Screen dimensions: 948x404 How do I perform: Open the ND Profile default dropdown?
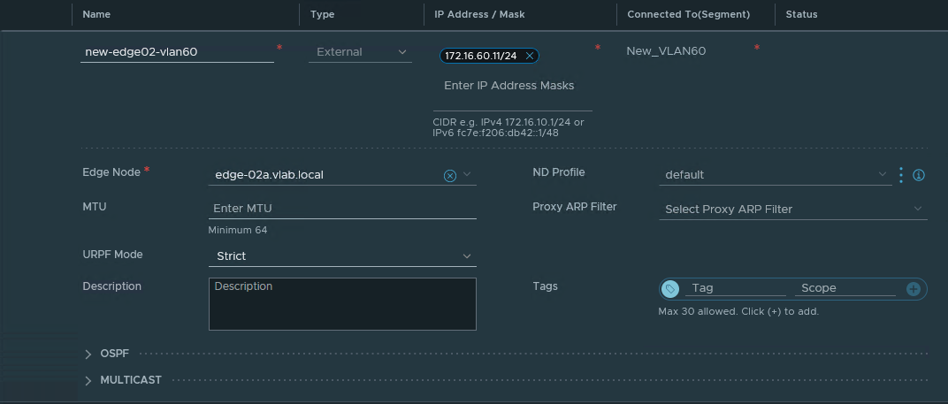pyautogui.click(x=775, y=175)
